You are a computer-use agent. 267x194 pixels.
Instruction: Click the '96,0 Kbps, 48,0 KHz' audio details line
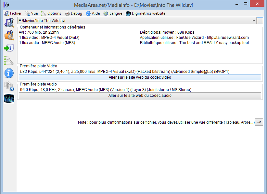click(106, 90)
